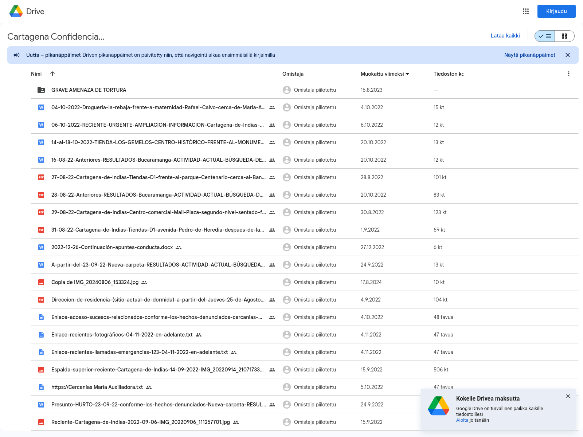
Task: Open file 04-10-2022-Drogueria-la-rebaja
Action: [158, 107]
